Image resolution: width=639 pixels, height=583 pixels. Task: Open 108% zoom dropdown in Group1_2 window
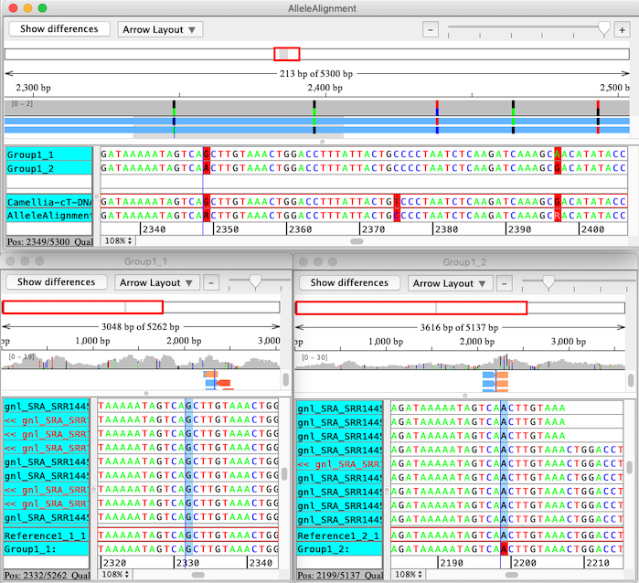click(x=408, y=574)
